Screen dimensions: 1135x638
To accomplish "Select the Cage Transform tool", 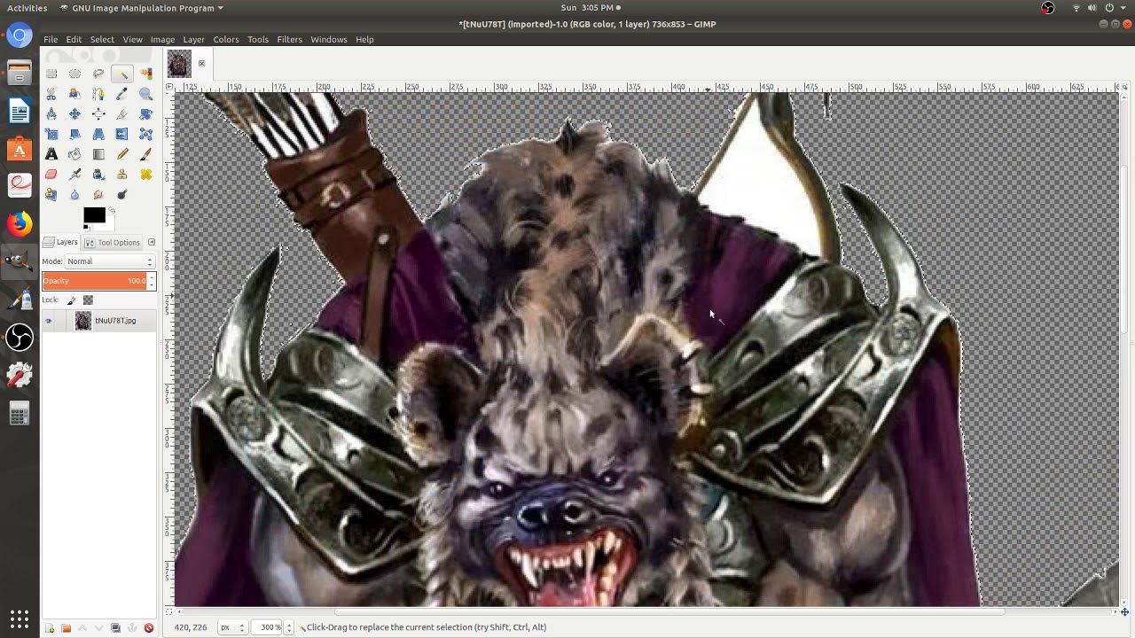I will point(145,135).
